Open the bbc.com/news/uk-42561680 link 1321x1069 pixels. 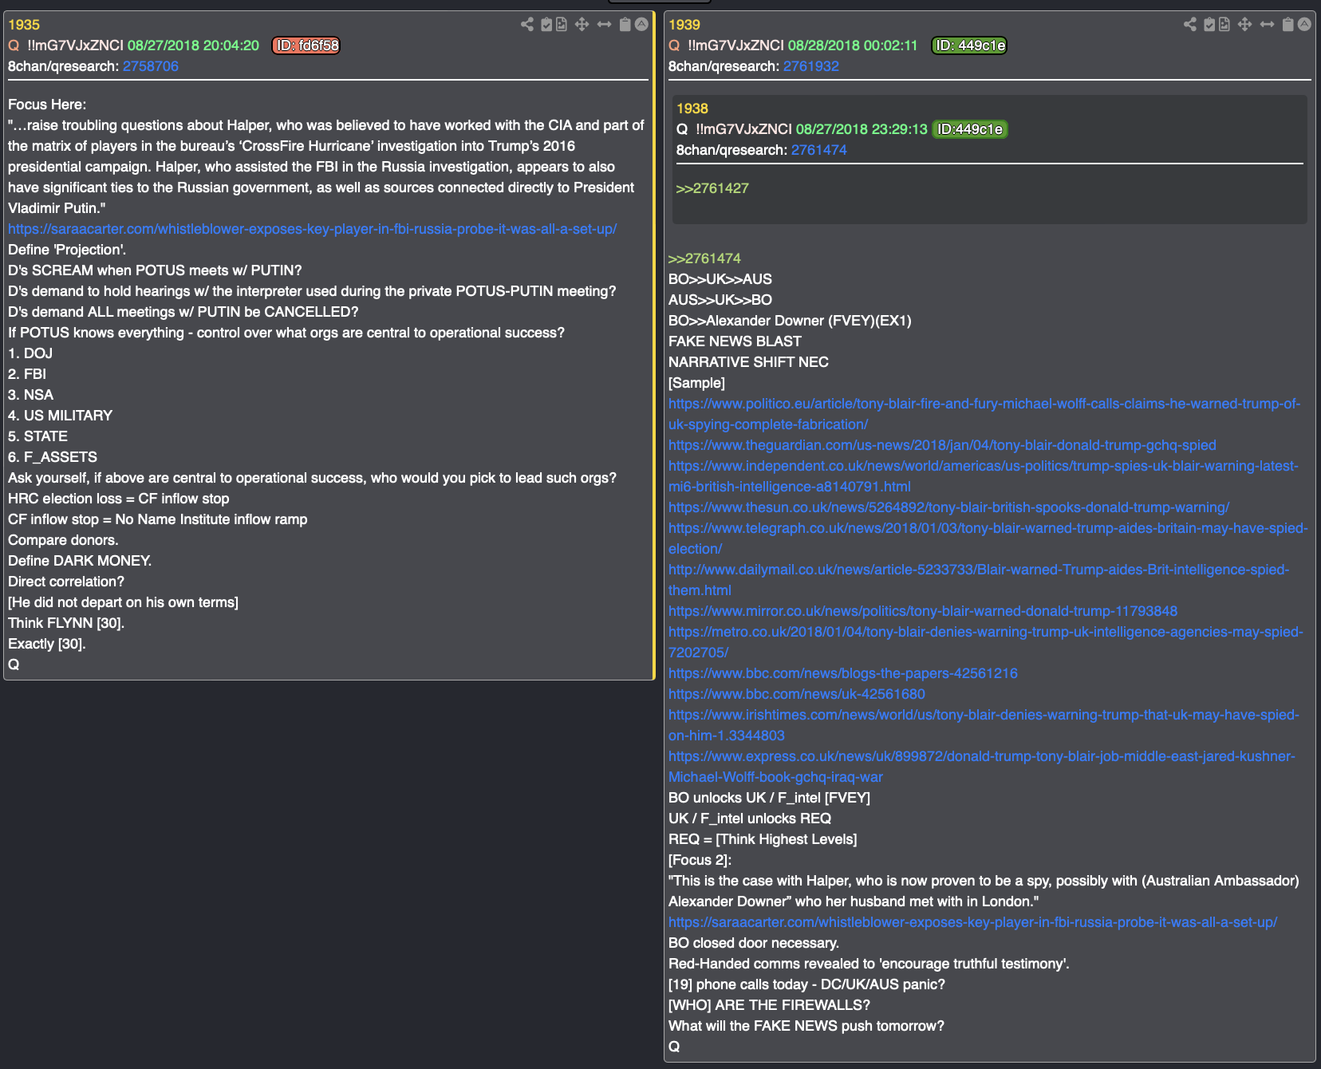point(797,694)
